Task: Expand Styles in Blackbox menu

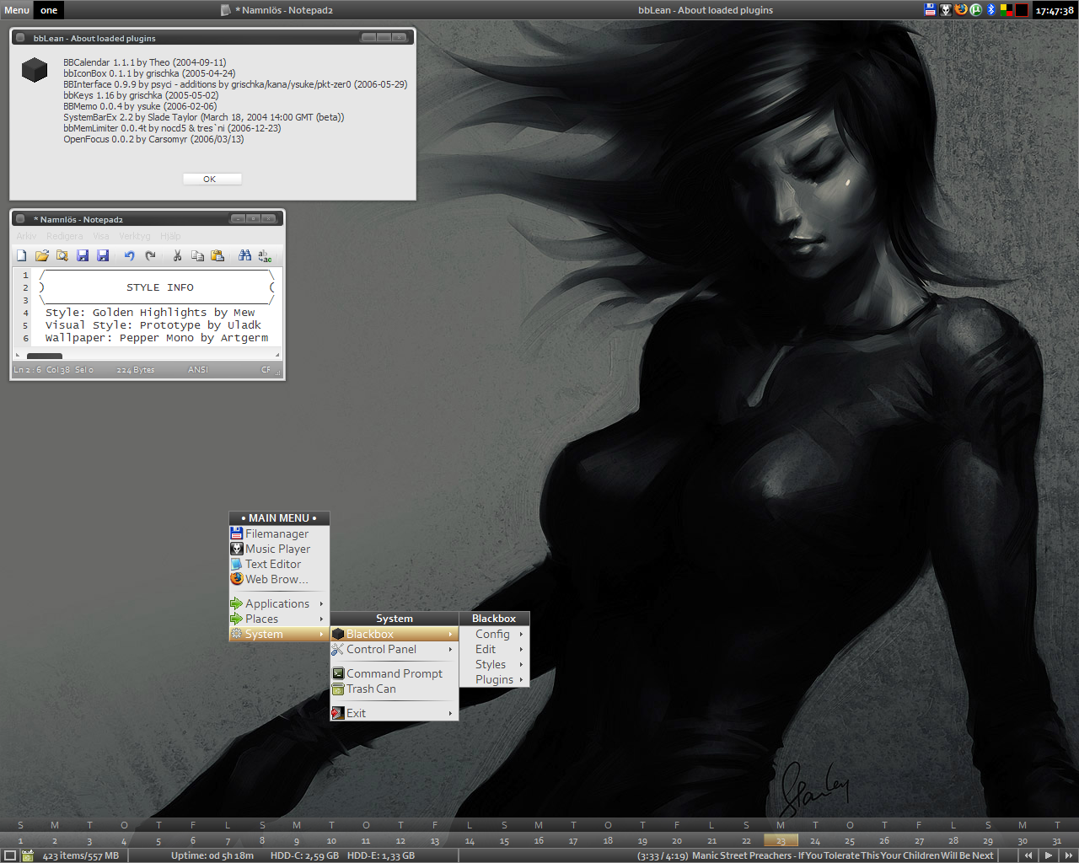Action: coord(495,664)
